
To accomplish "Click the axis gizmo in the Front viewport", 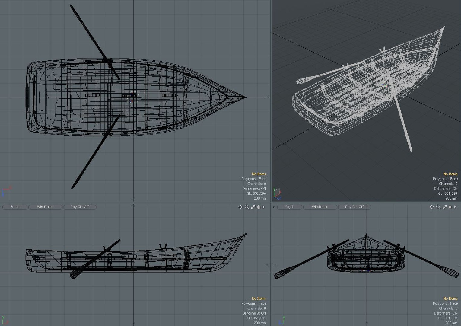I will [x=5, y=320].
